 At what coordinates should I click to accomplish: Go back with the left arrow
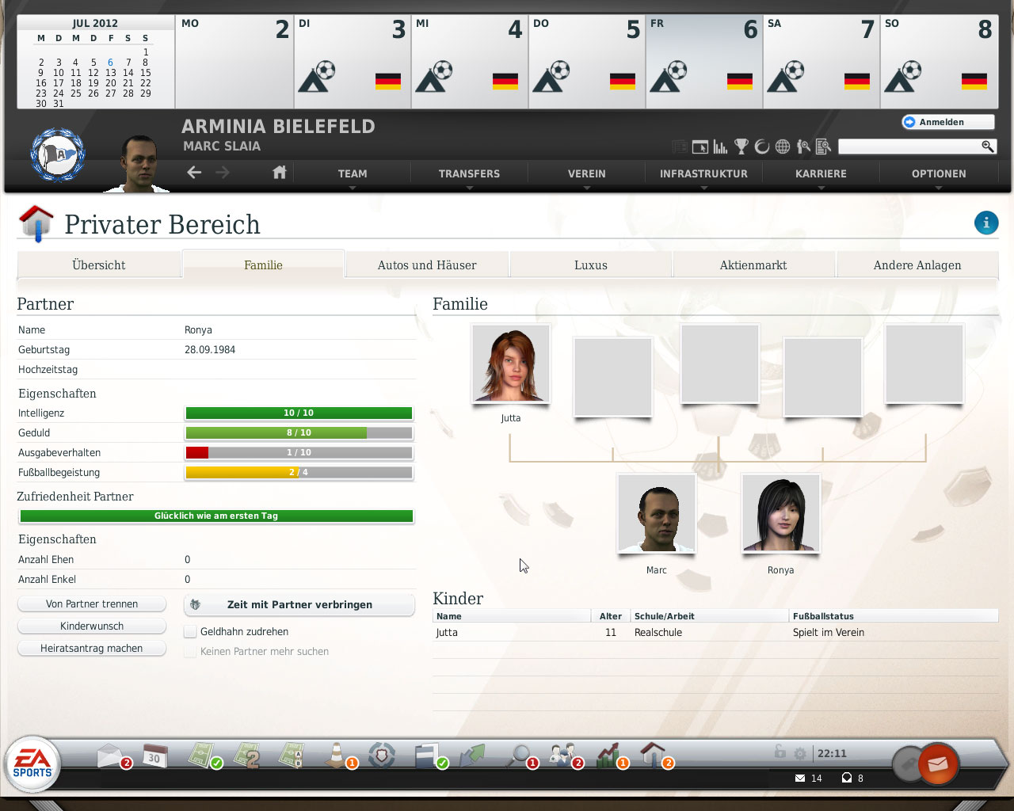194,172
